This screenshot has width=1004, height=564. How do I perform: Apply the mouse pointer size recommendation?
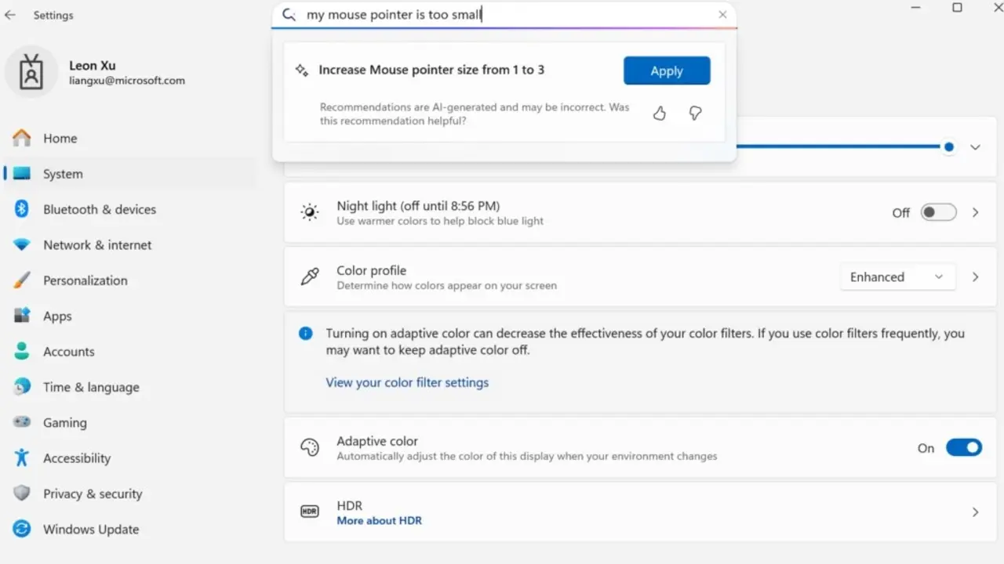(667, 70)
